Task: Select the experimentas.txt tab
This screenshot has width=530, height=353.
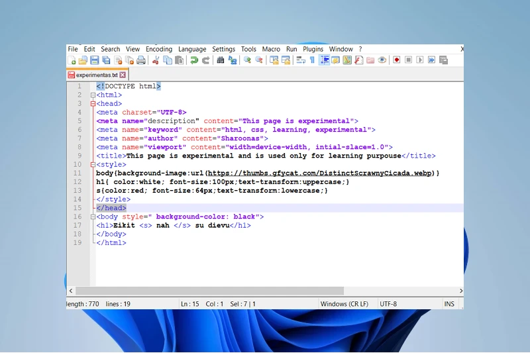Action: [x=97, y=75]
